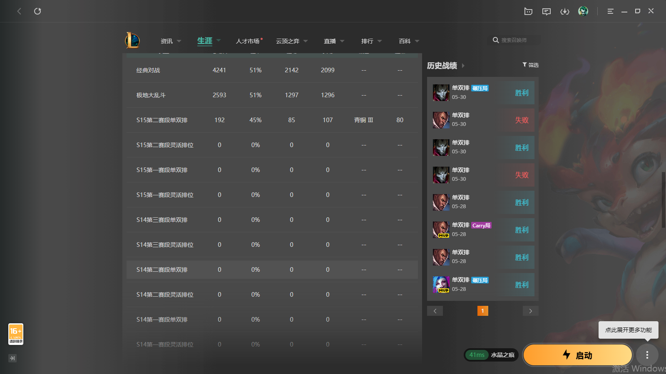Viewport: 666px width, 374px height.
Task: Click 胜利 on first 05-30 match
Action: 522,93
